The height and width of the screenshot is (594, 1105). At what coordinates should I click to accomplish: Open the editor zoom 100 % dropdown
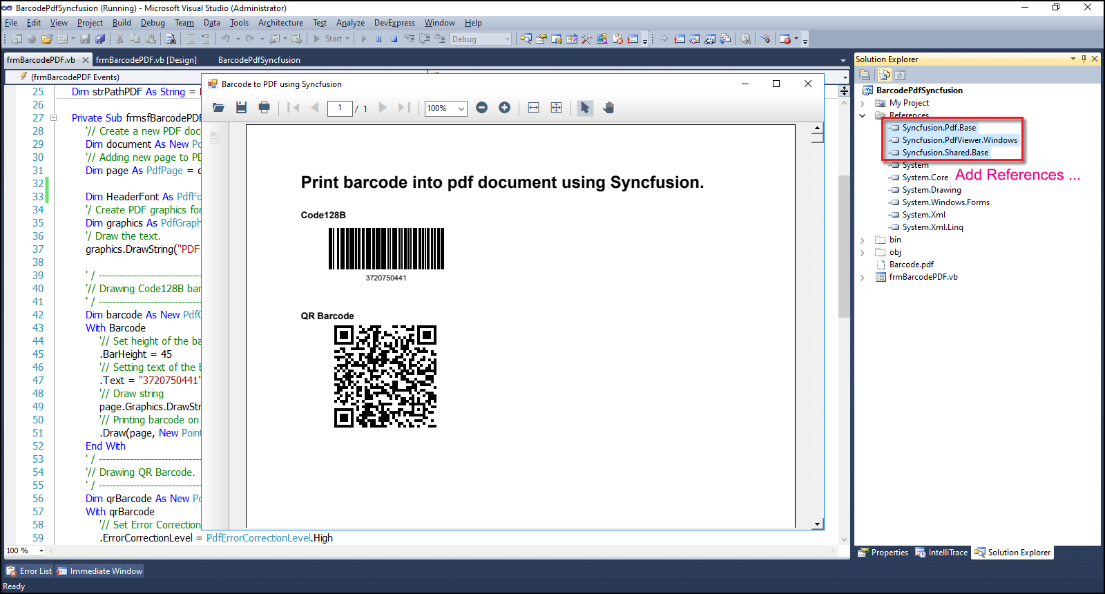click(x=41, y=550)
